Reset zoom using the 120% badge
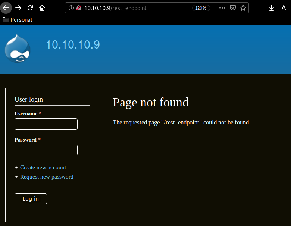This screenshot has width=291, height=226. (201, 8)
